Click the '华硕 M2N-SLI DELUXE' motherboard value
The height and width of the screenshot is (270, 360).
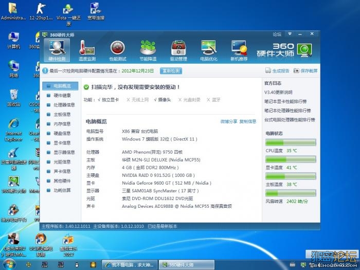(161, 160)
